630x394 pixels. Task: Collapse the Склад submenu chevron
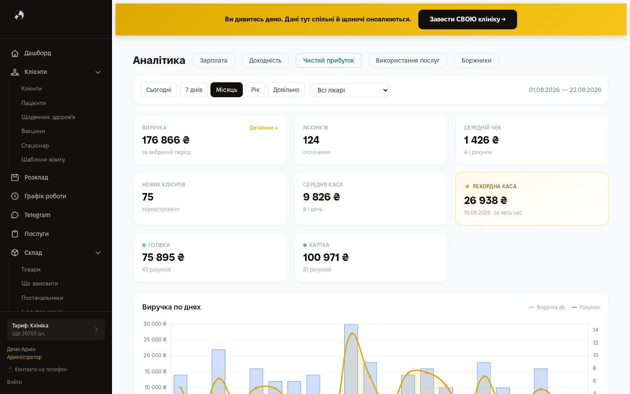point(98,253)
